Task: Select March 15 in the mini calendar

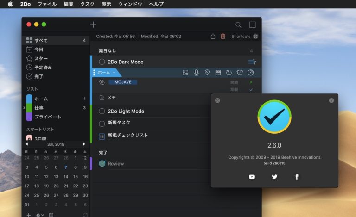Action: pyautogui.click(x=76, y=176)
